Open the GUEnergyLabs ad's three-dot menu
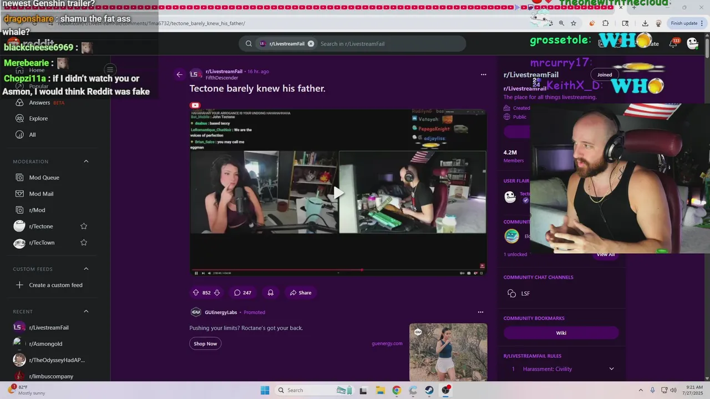The image size is (710, 399). point(480,312)
